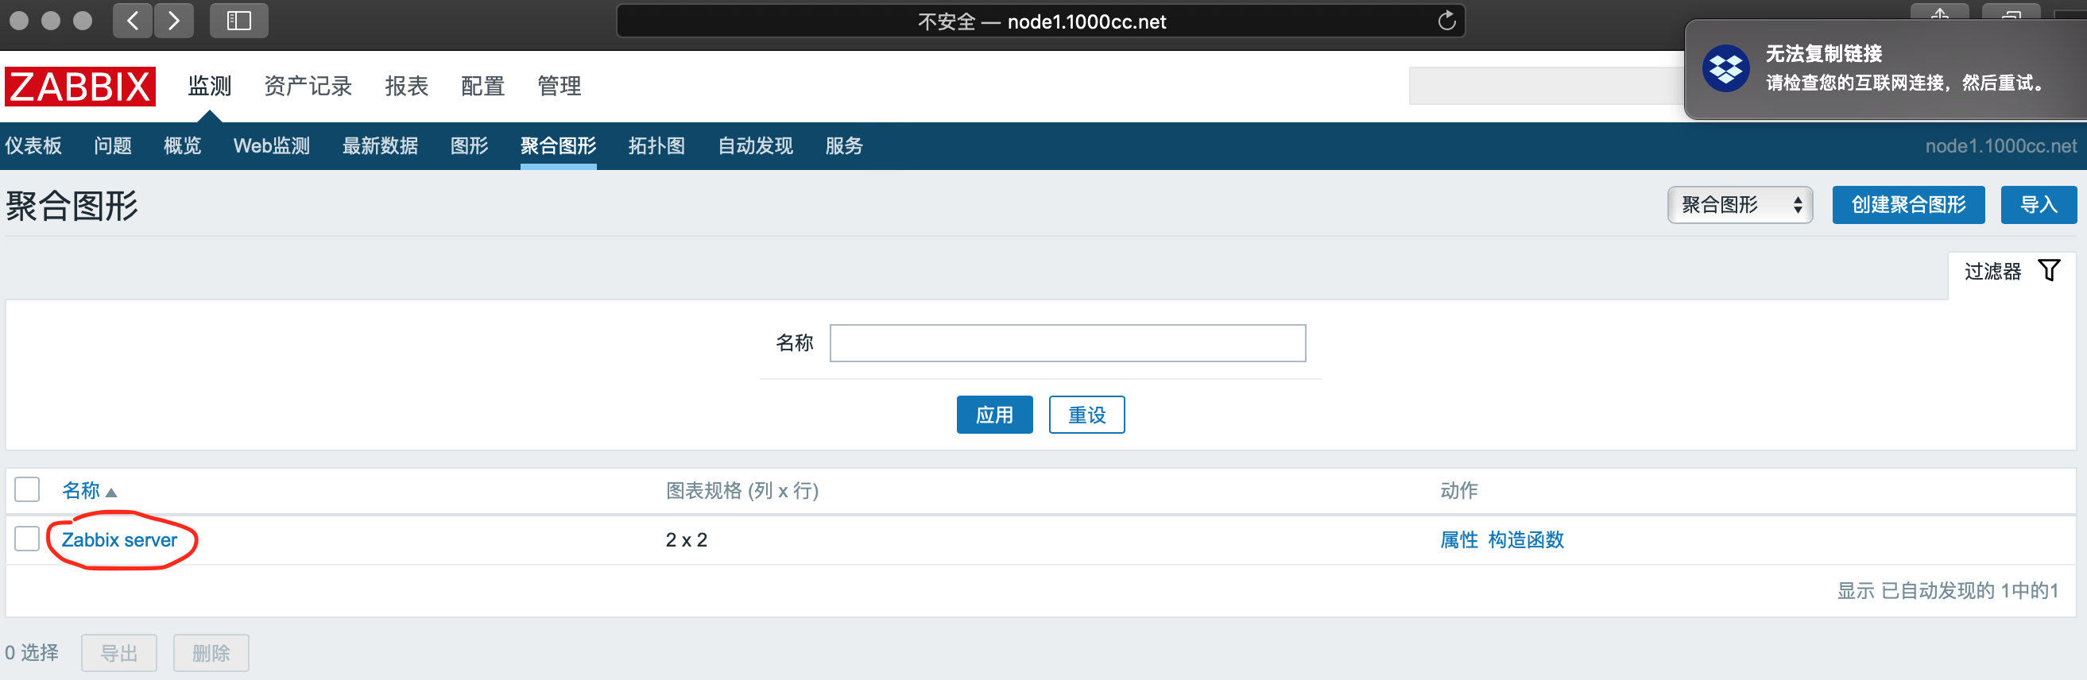Viewport: 2087px width, 680px height.
Task: Click the name column sort arrow
Action: coord(112,493)
